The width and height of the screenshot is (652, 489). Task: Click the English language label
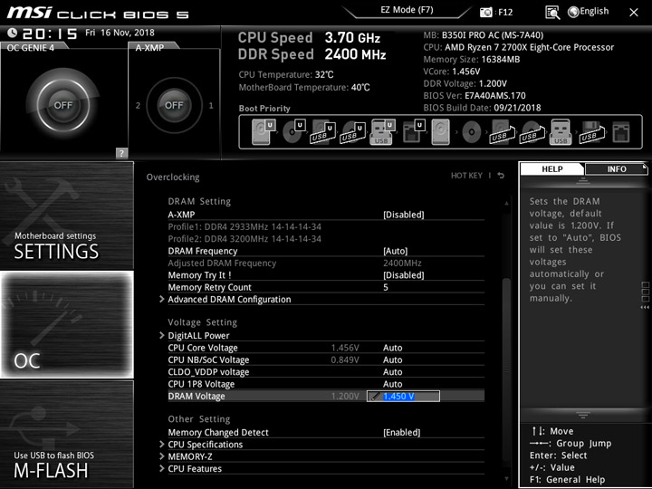point(594,12)
